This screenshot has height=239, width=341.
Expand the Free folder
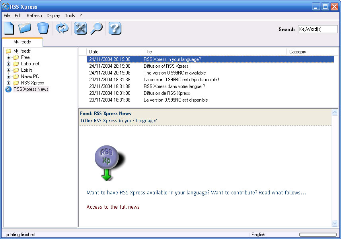(x=8, y=57)
